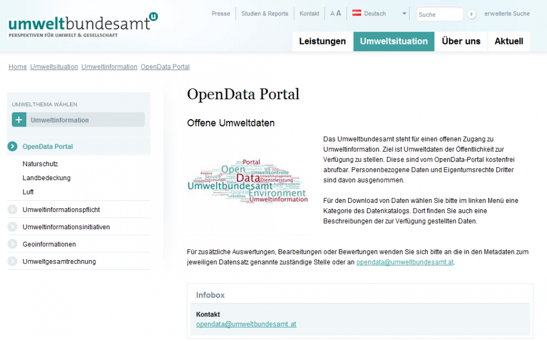Open the Deutsch language dropdown
This screenshot has height=341, width=547.
[x=379, y=14]
